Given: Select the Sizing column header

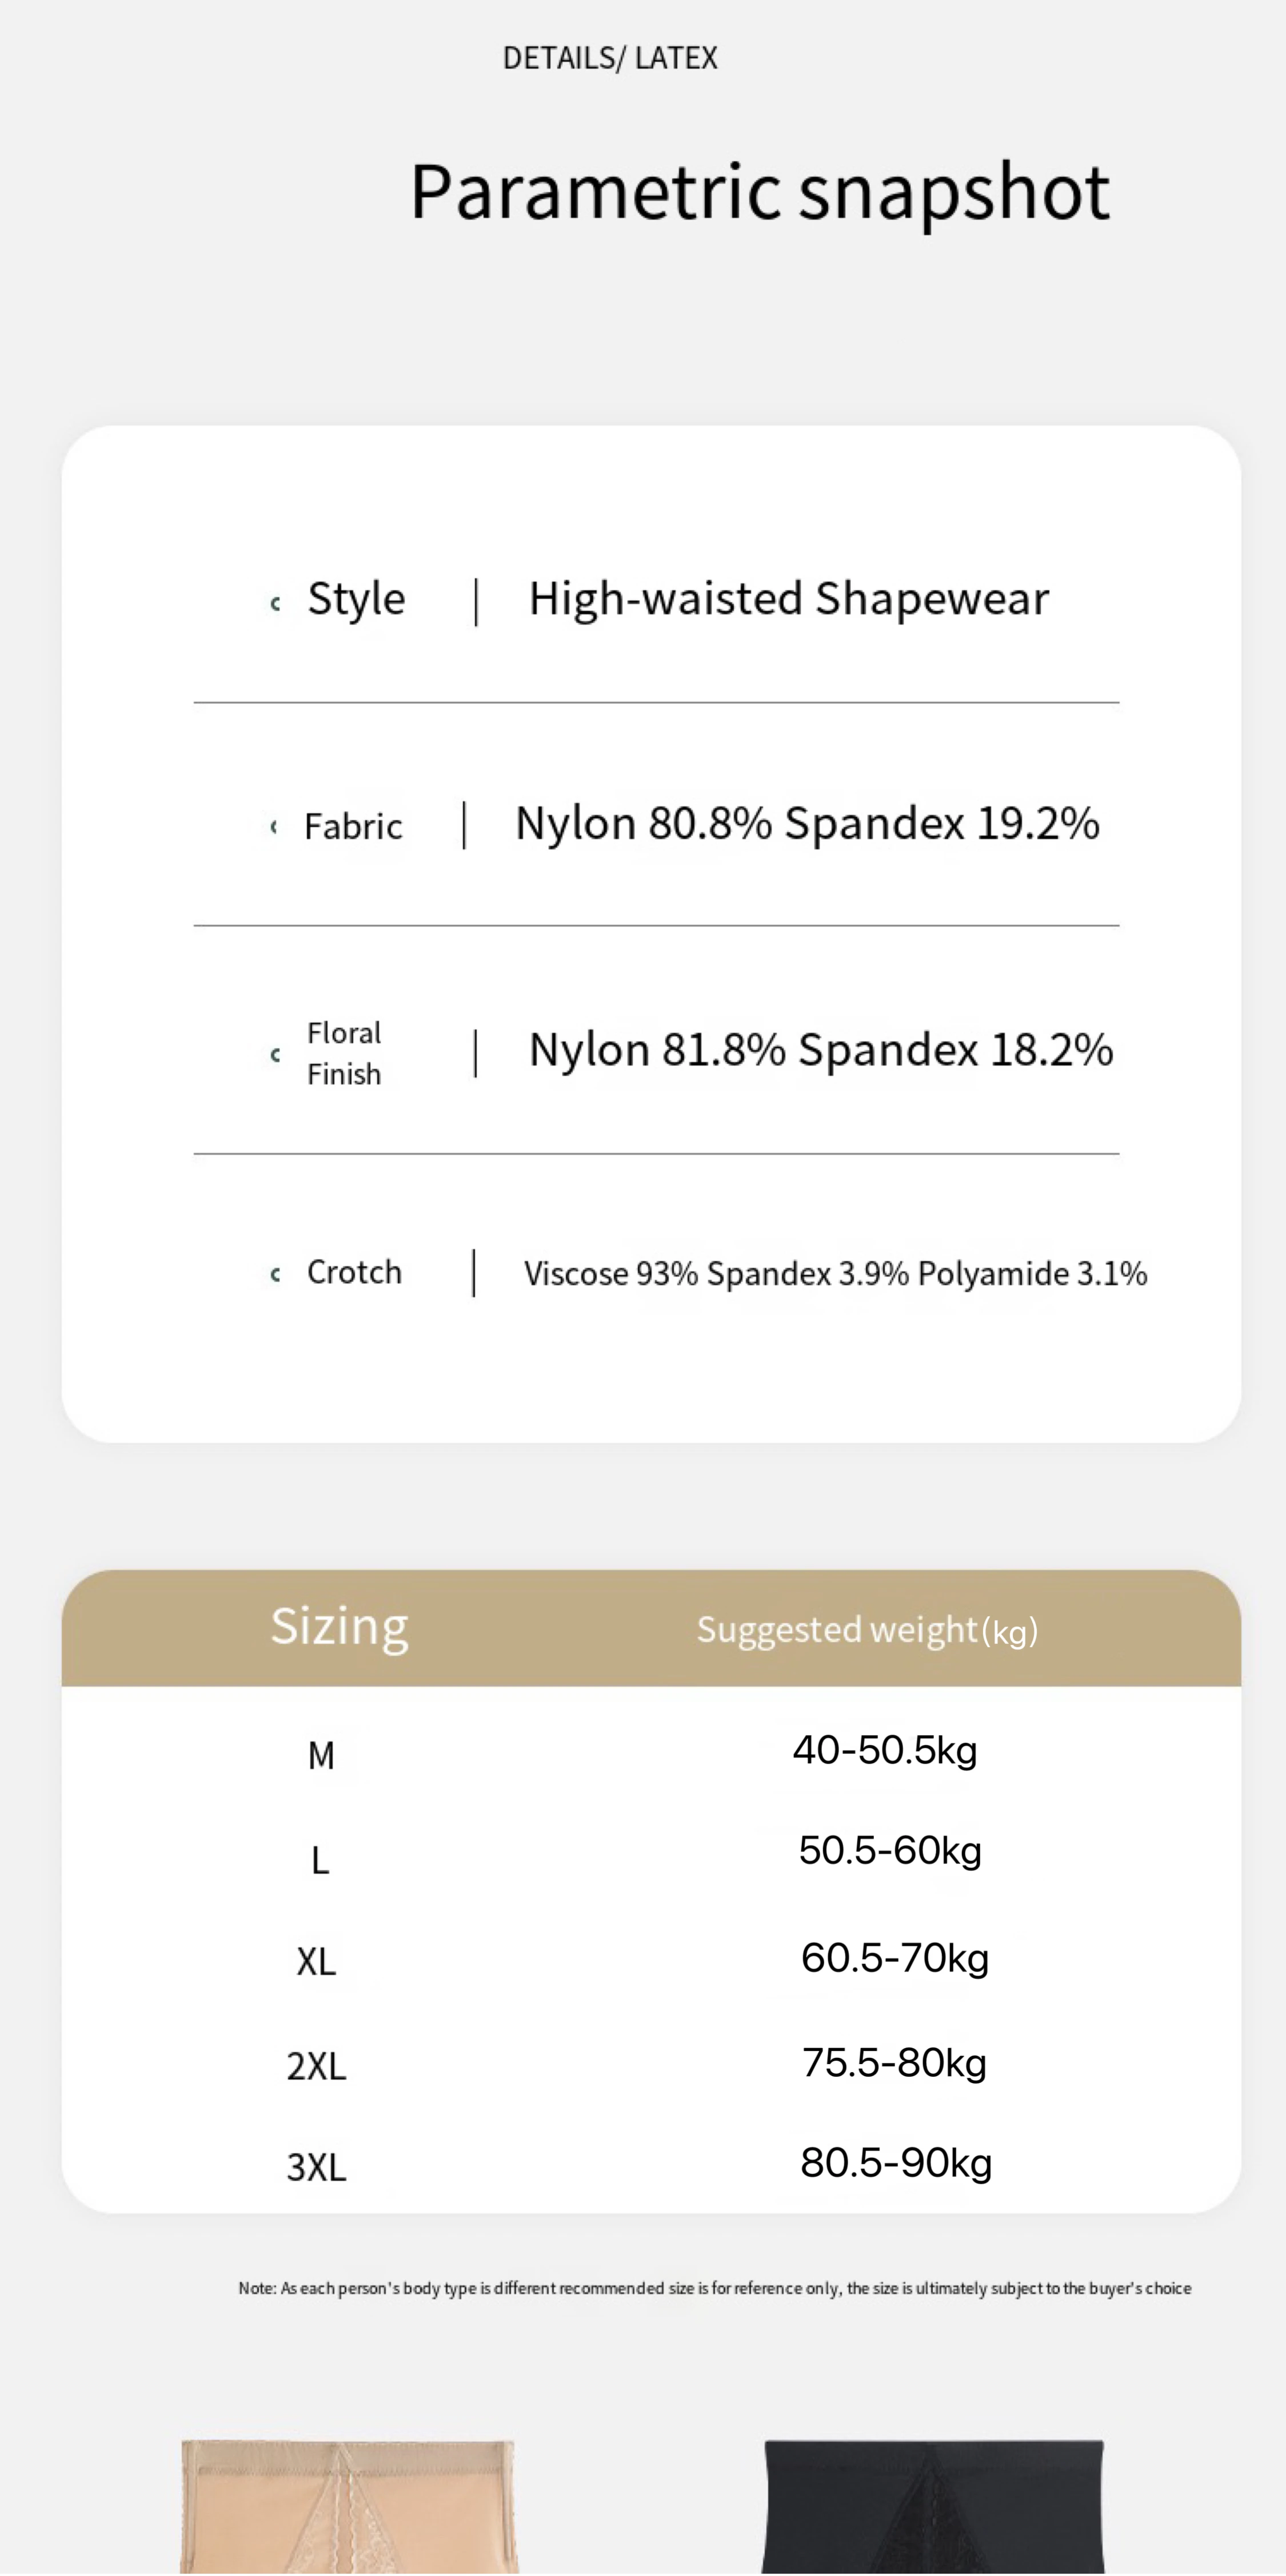Looking at the screenshot, I should click(x=340, y=1627).
